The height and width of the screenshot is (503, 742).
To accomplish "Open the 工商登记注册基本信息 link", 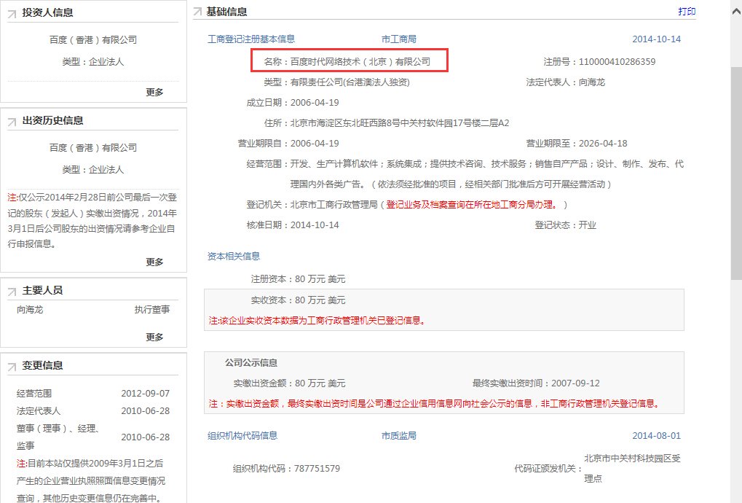I will 250,39.
